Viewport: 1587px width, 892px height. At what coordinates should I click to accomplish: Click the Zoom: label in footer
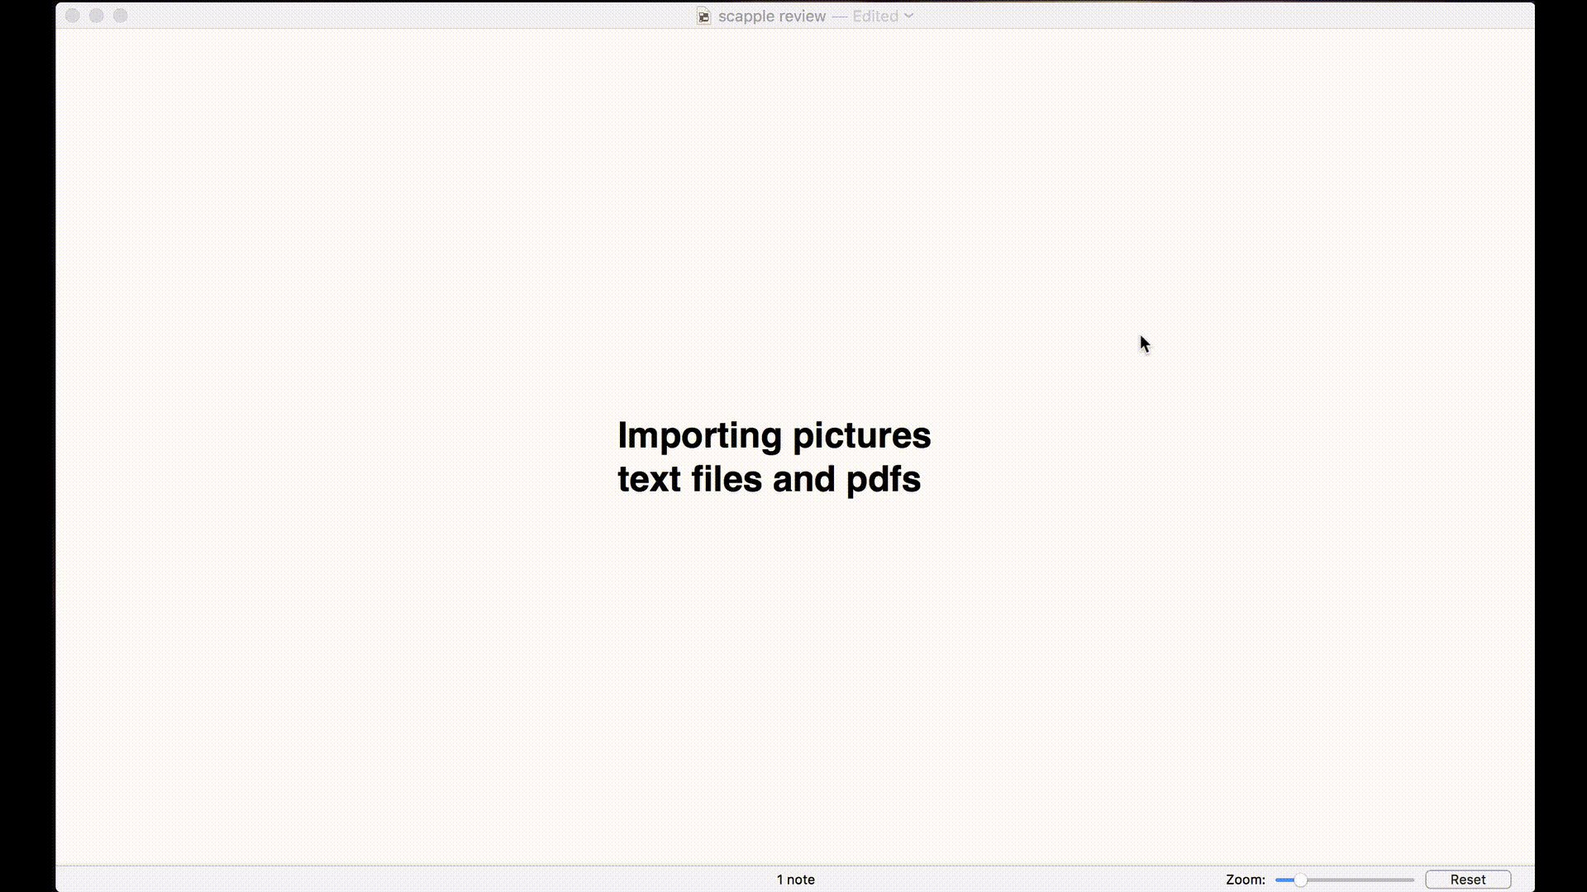coord(1245,880)
